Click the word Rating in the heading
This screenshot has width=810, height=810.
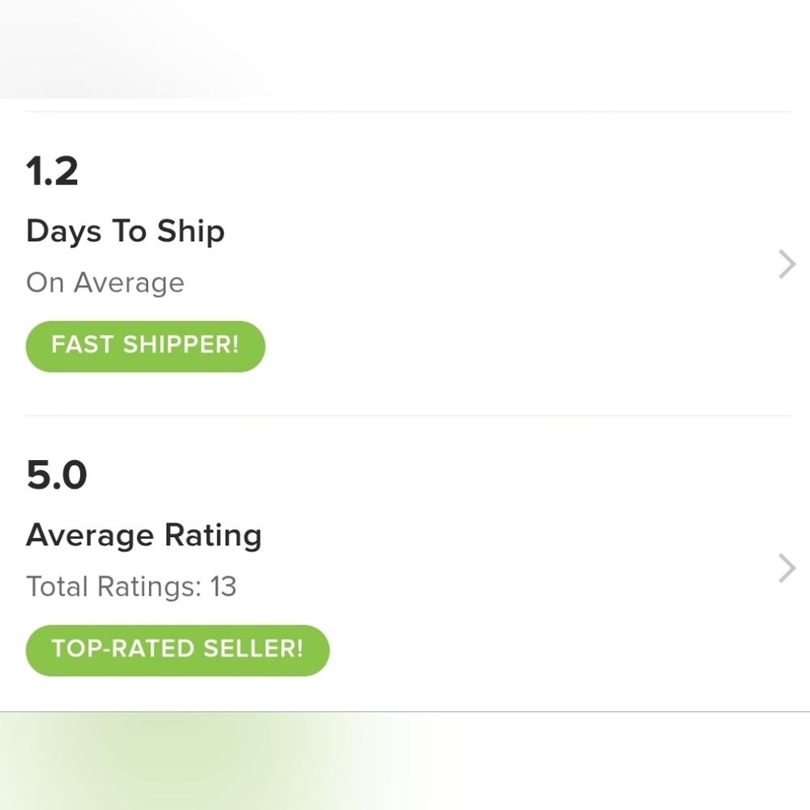click(213, 536)
